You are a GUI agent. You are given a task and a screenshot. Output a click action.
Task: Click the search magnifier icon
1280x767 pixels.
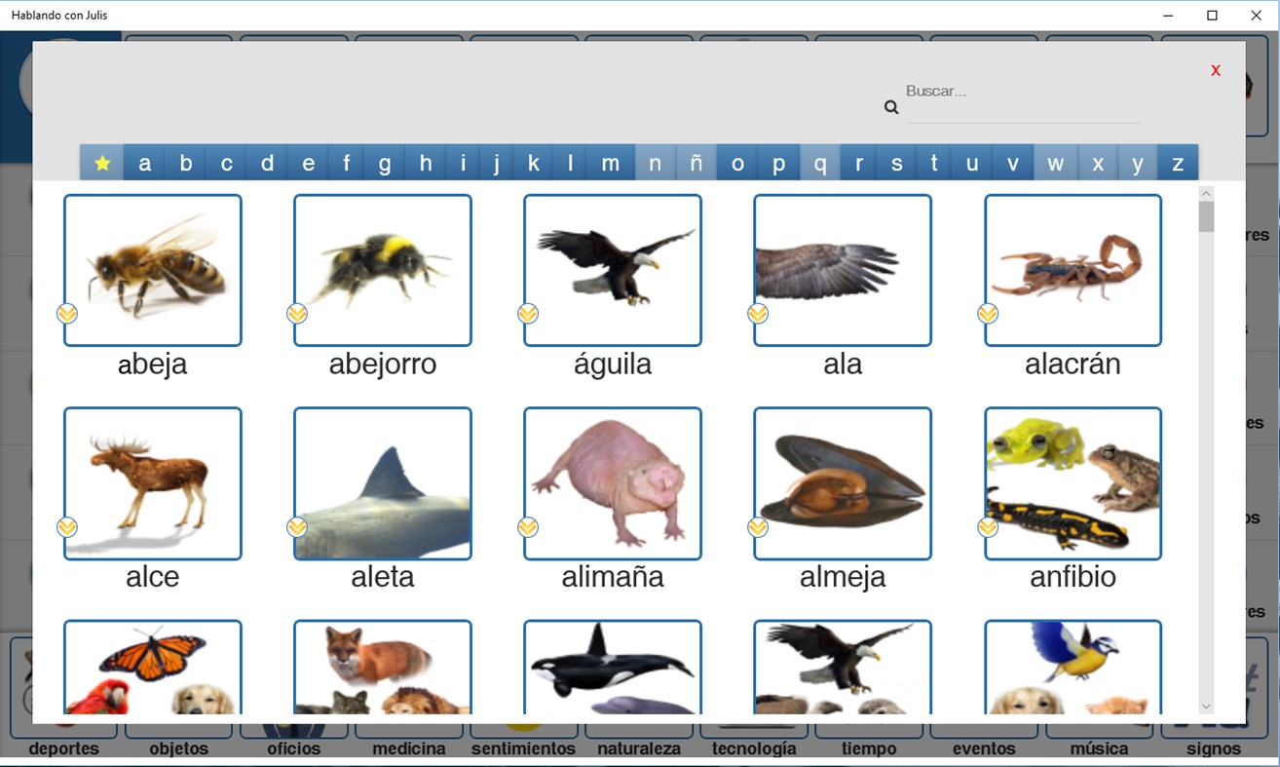pyautogui.click(x=891, y=107)
